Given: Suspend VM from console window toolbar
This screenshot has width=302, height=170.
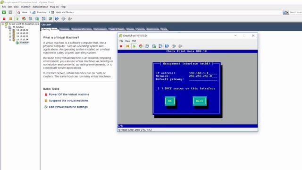Looking at the screenshot, I should tap(127, 46).
